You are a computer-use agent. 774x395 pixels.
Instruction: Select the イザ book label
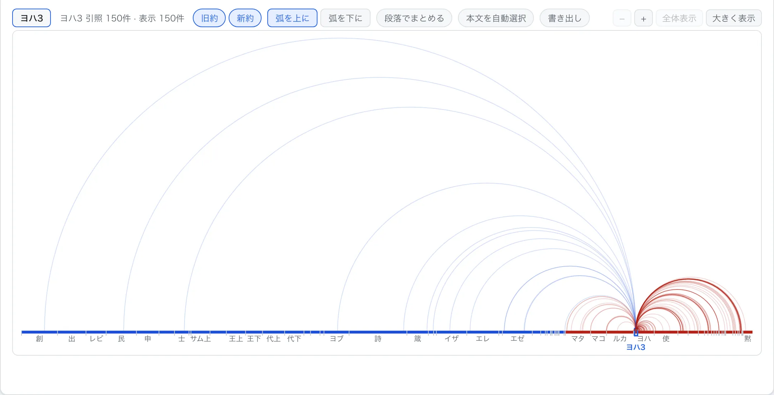pos(451,338)
